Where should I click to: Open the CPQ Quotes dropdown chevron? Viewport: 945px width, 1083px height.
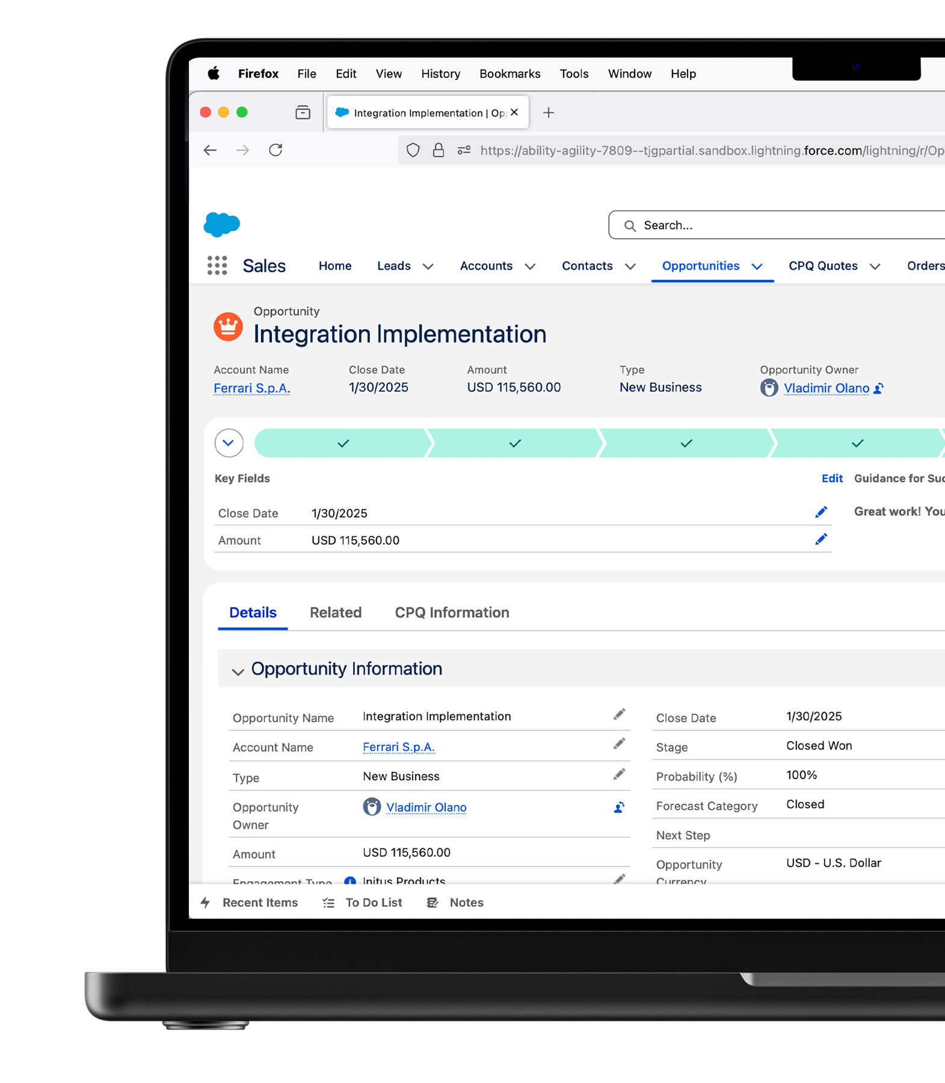point(875,267)
